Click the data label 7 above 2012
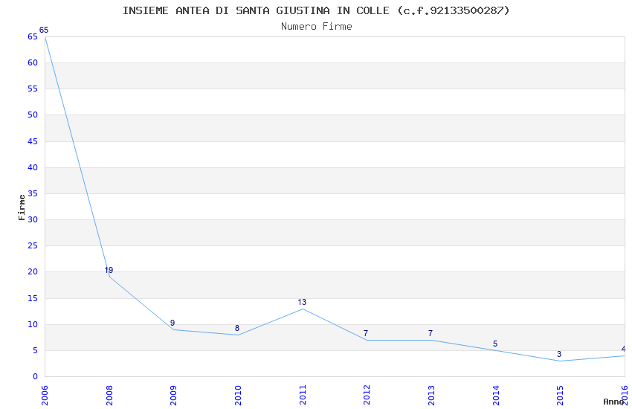Image resolution: width=632 pixels, height=409 pixels. click(x=366, y=333)
